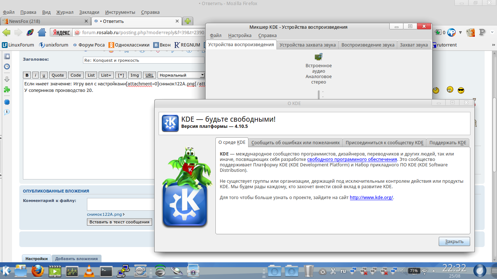This screenshot has width=497, height=279.
Task: Click the green counter add-on icon showing 0
Action: tap(440, 32)
